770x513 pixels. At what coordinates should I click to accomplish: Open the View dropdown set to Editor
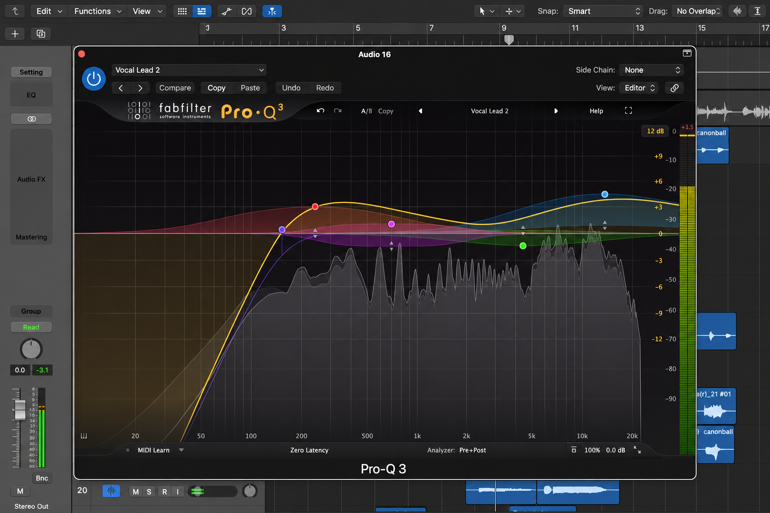point(639,88)
